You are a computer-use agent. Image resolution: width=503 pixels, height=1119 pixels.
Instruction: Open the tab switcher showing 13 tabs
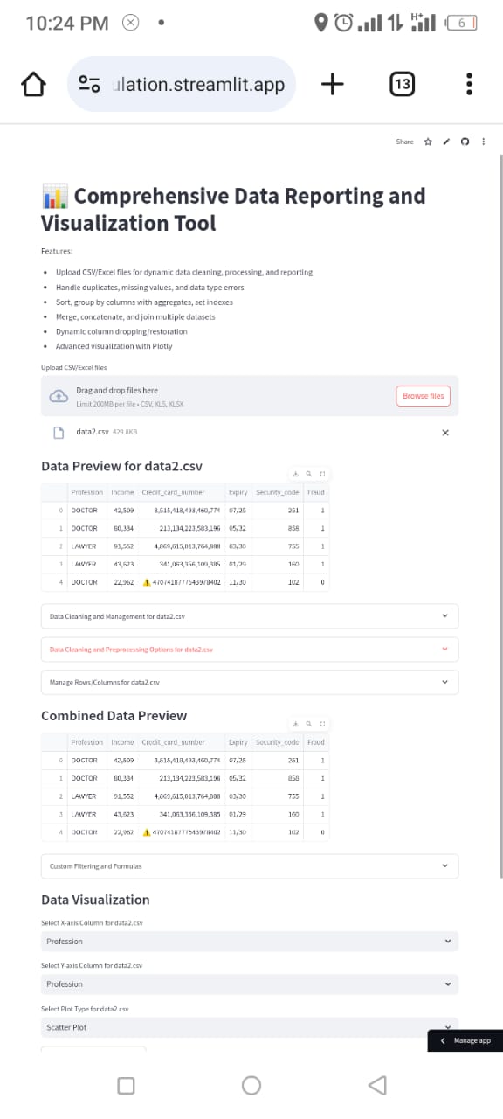(x=402, y=84)
